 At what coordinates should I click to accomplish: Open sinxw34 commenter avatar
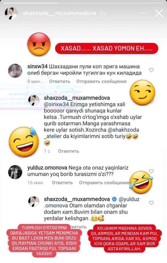15,71
